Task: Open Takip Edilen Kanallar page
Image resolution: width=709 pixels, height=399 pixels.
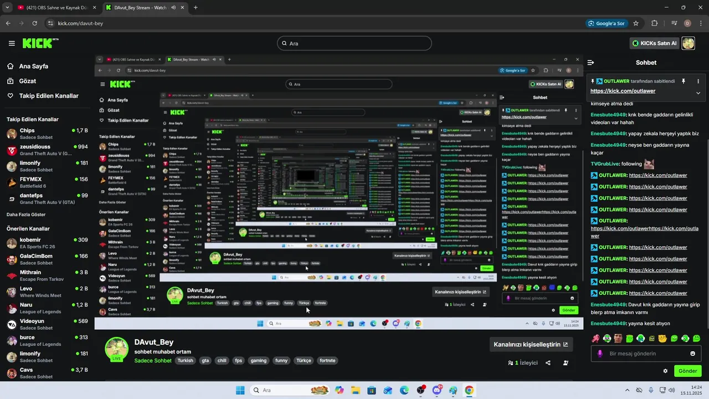Action: (43, 96)
